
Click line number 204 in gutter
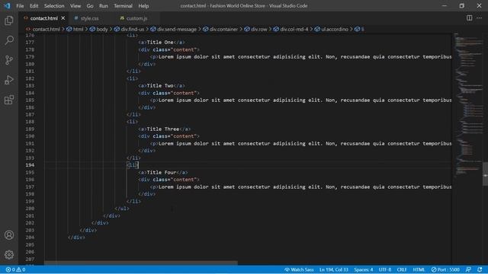(x=30, y=237)
